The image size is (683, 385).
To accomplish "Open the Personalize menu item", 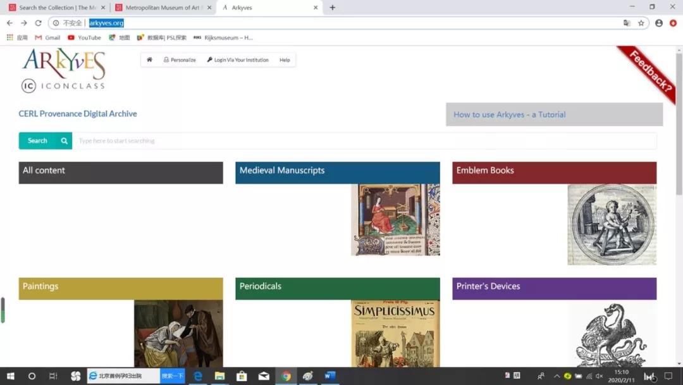I will point(180,60).
